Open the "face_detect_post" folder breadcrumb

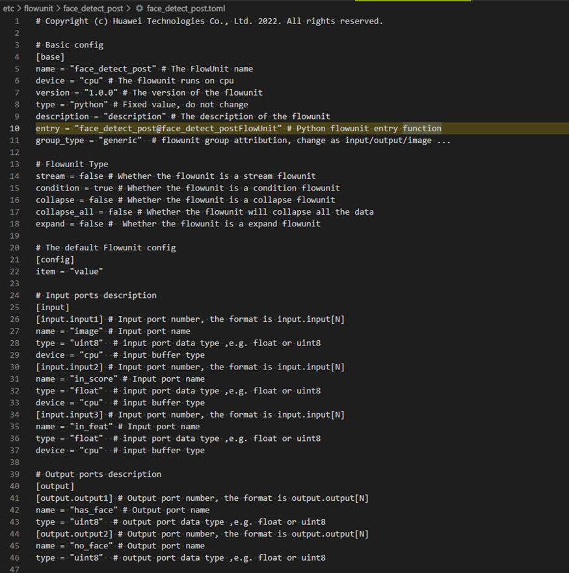tap(93, 8)
